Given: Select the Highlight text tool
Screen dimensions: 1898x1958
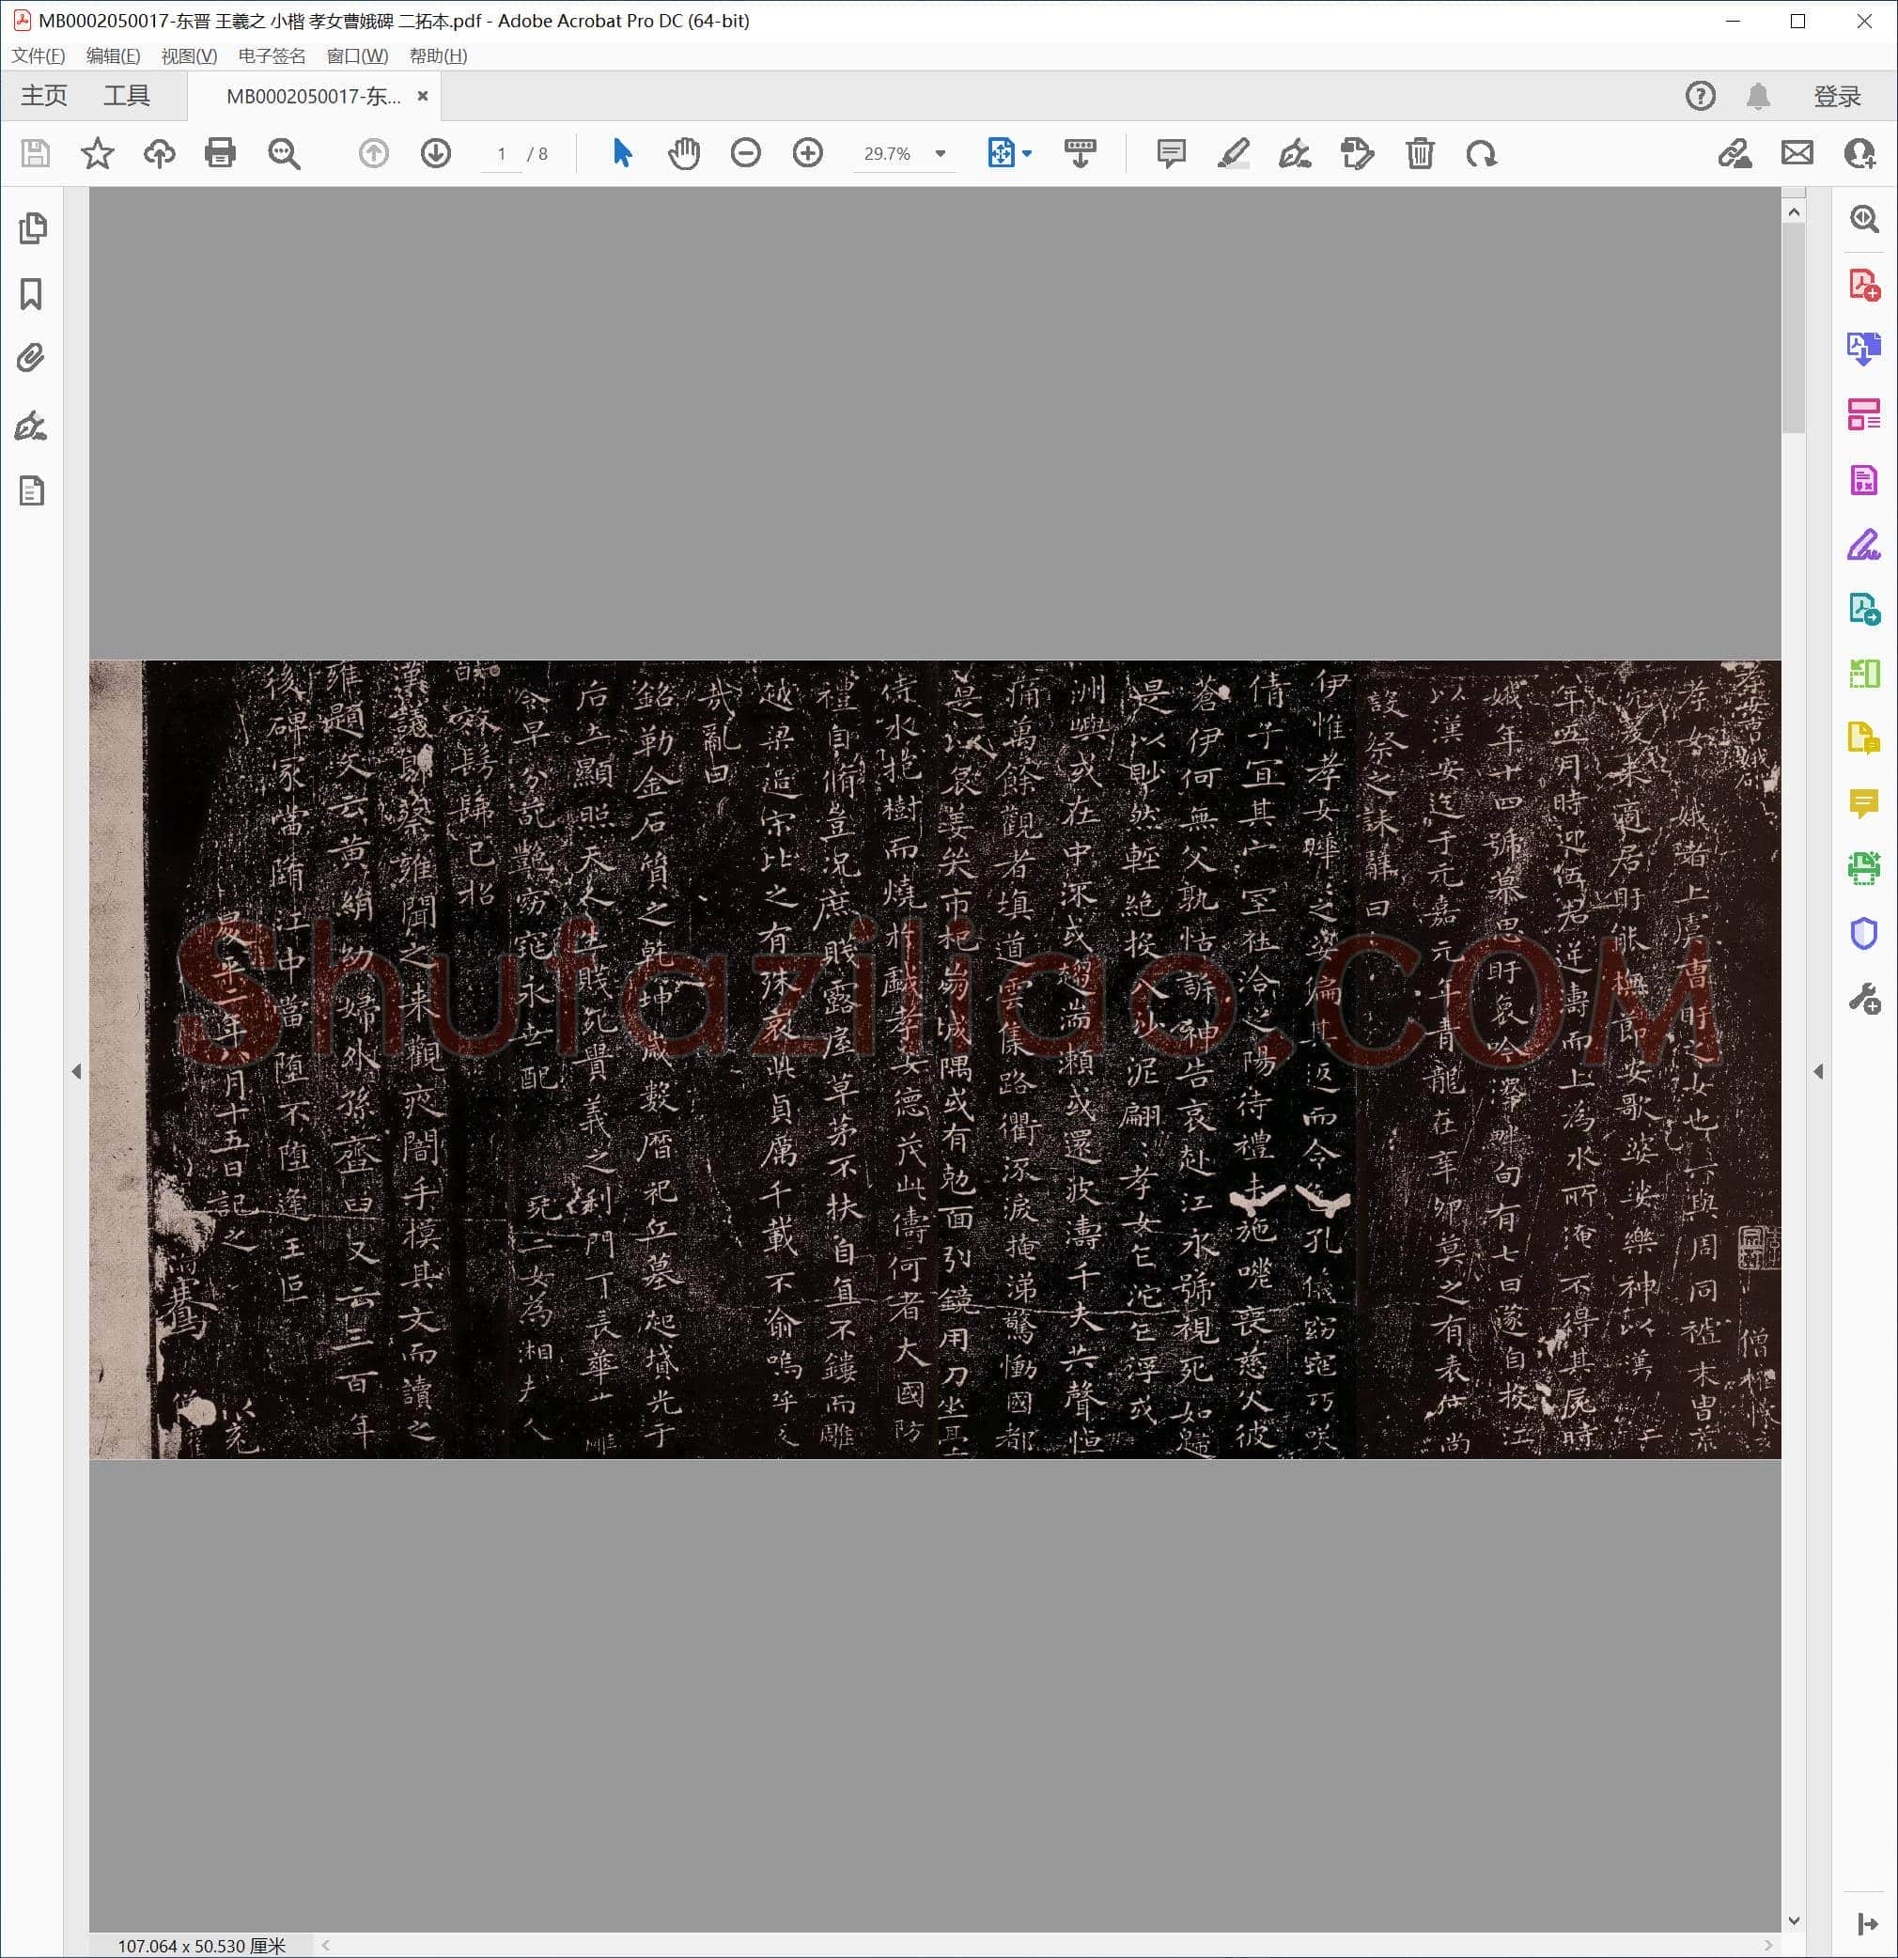Looking at the screenshot, I should pos(1233,153).
